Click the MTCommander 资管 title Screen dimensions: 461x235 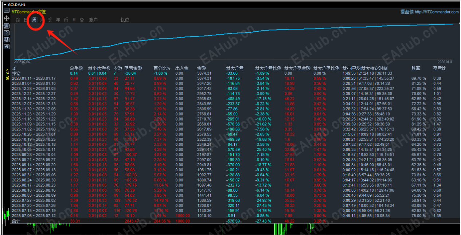point(29,12)
